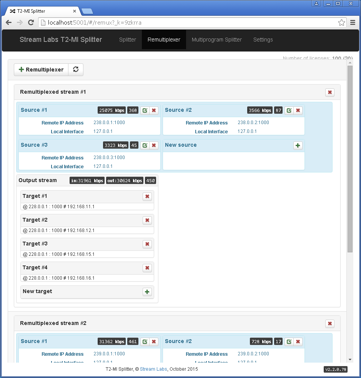Remove Target #1
This screenshot has height=378, width=361.
(x=147, y=196)
